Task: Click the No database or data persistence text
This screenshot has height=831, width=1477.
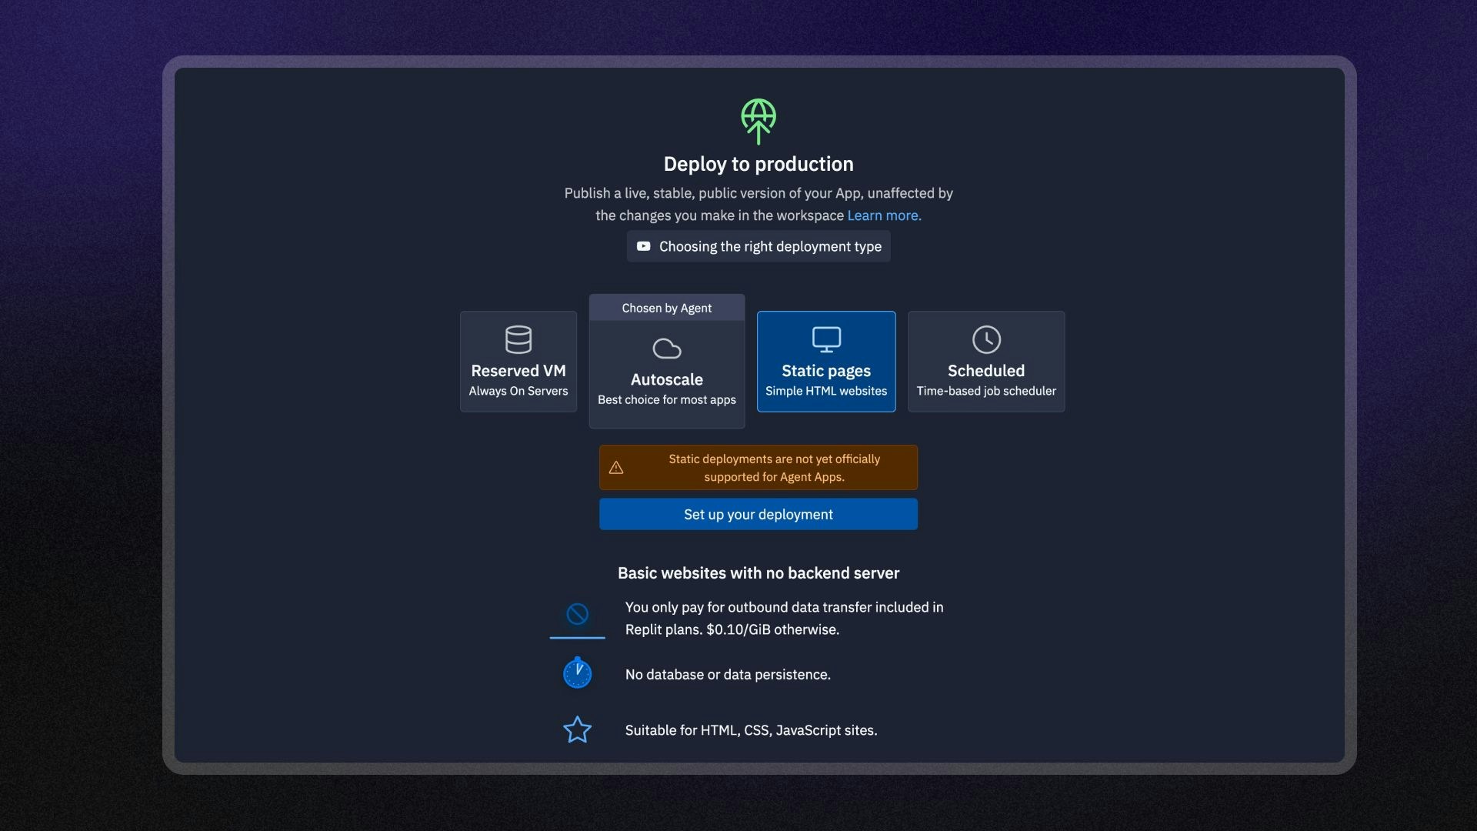Action: 728,675
